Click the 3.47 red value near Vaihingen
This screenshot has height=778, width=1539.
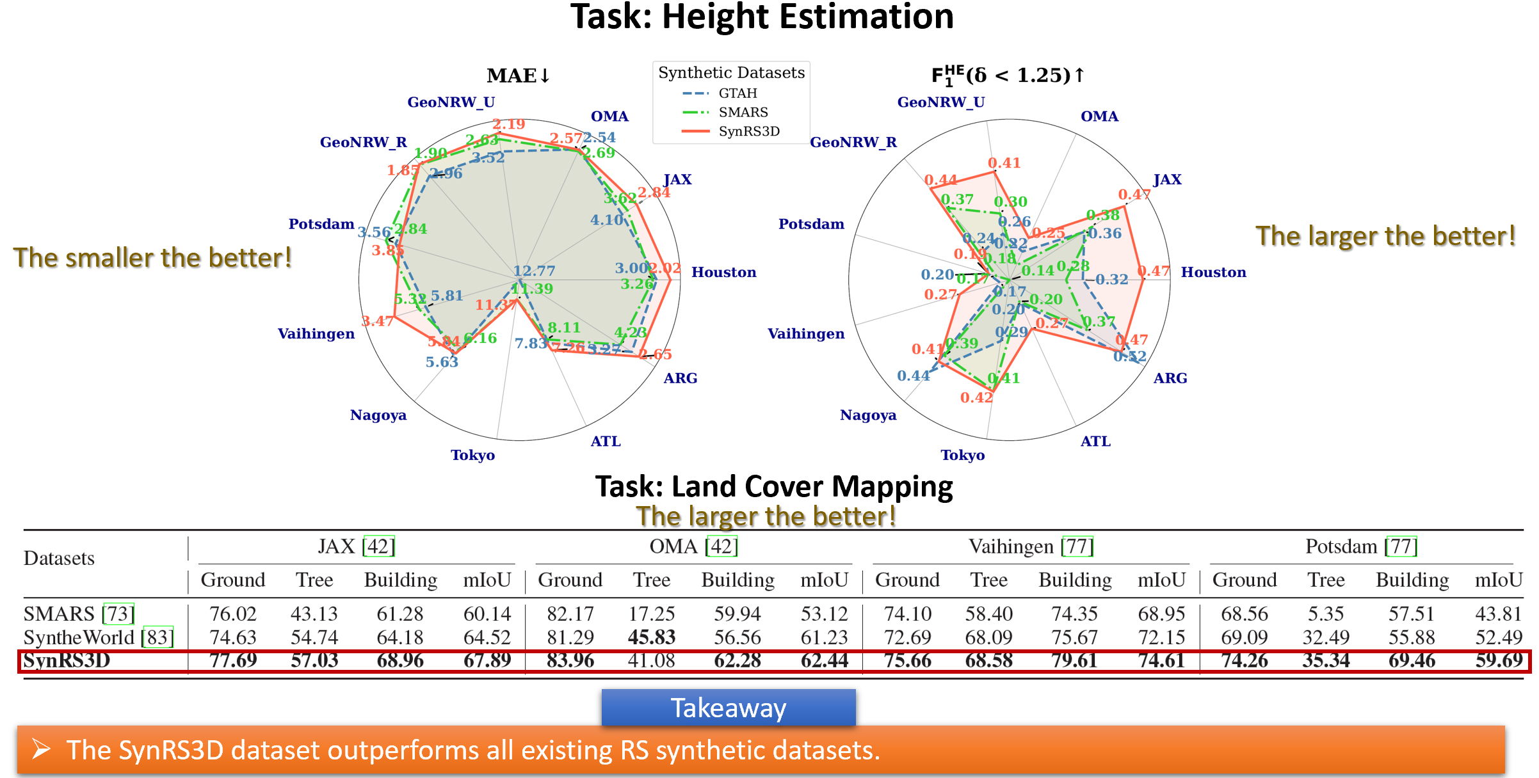pyautogui.click(x=378, y=321)
